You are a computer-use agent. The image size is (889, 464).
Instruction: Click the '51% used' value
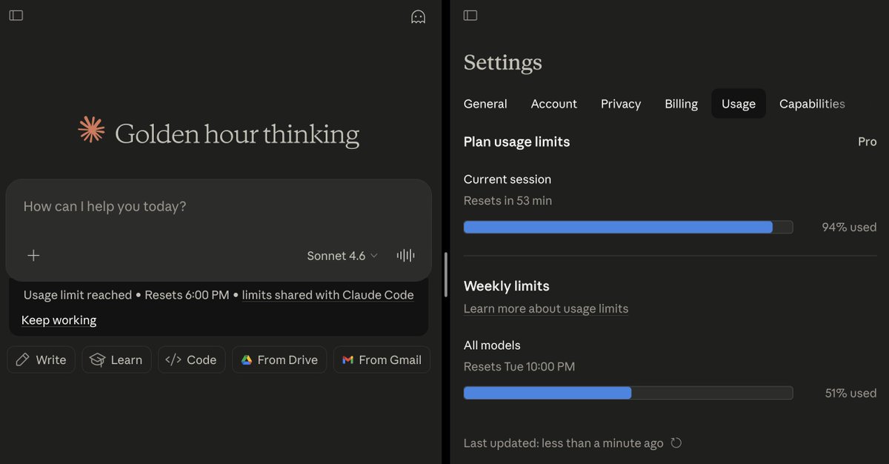850,393
